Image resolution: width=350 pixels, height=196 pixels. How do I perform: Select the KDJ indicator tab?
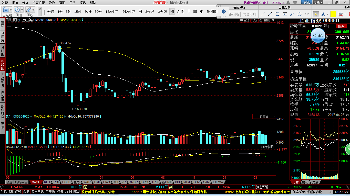47,182
